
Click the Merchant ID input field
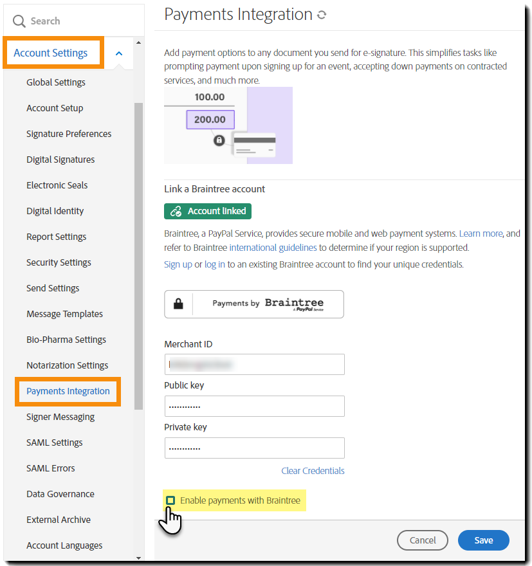[254, 364]
